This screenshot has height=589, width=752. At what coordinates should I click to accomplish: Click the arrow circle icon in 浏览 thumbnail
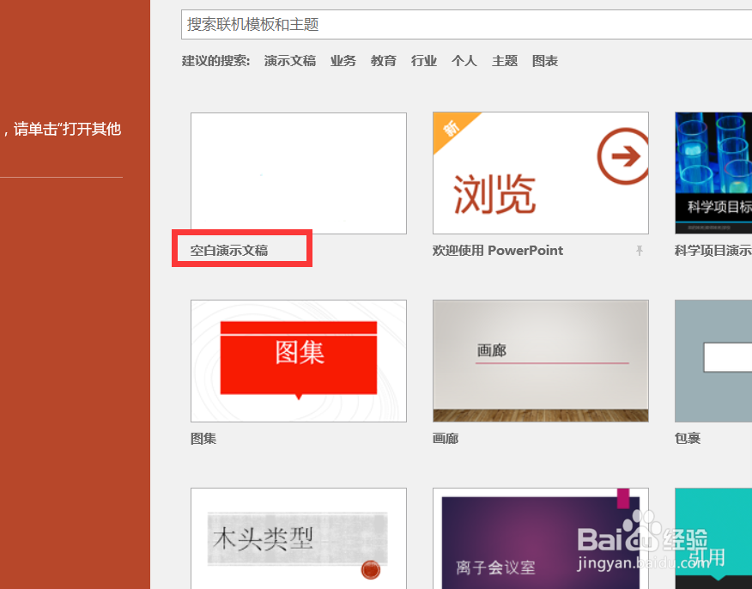pos(623,156)
